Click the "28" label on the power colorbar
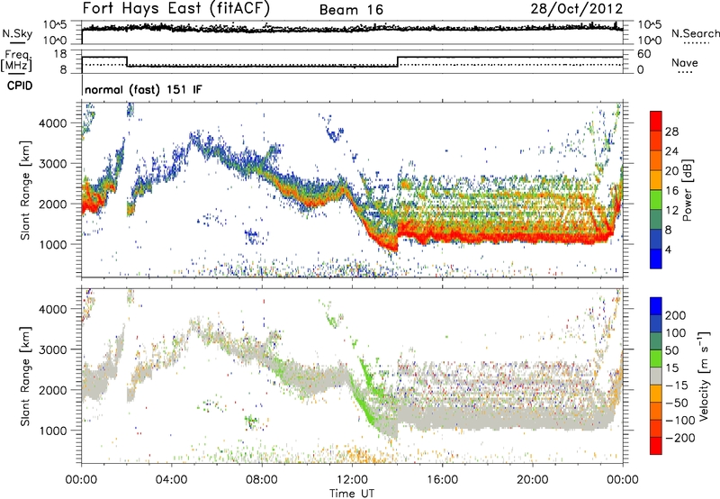 pos(671,132)
